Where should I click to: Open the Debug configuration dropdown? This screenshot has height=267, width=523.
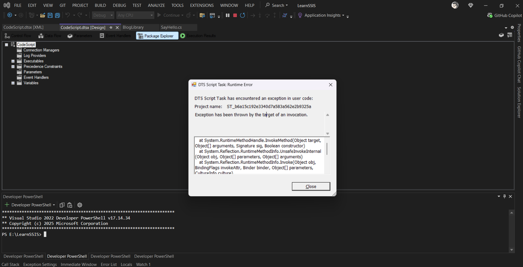103,15
